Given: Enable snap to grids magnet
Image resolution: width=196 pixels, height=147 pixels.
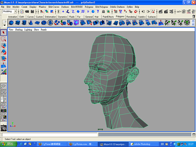Looking at the screenshot, I should (x=116, y=12).
